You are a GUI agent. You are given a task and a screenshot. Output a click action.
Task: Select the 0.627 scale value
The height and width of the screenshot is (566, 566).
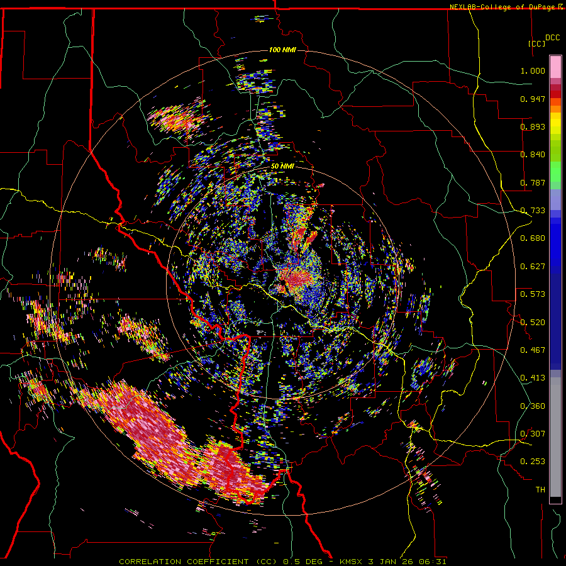coord(533,267)
